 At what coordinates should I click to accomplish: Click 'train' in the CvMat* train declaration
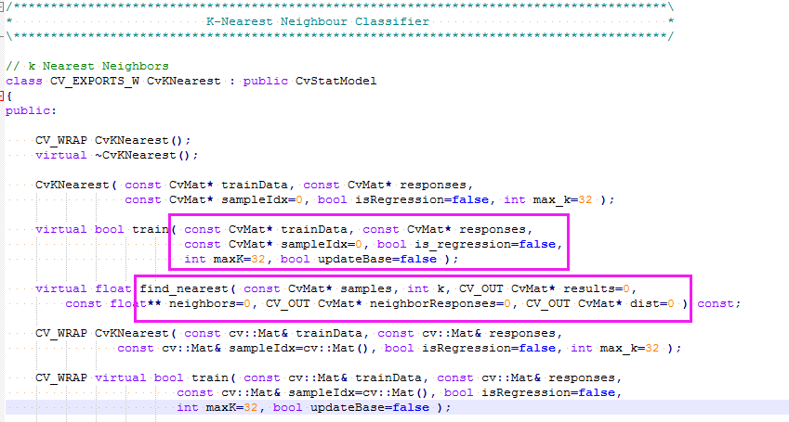pos(150,230)
